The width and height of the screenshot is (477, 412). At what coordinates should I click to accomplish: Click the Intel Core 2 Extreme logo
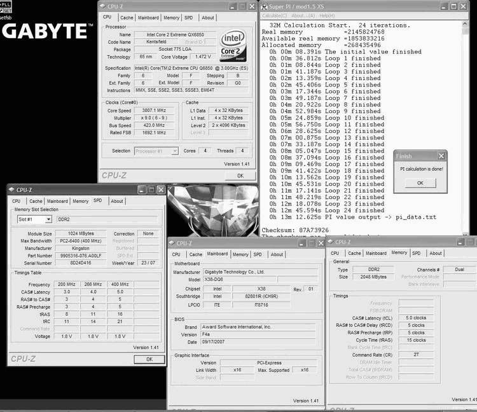[233, 46]
